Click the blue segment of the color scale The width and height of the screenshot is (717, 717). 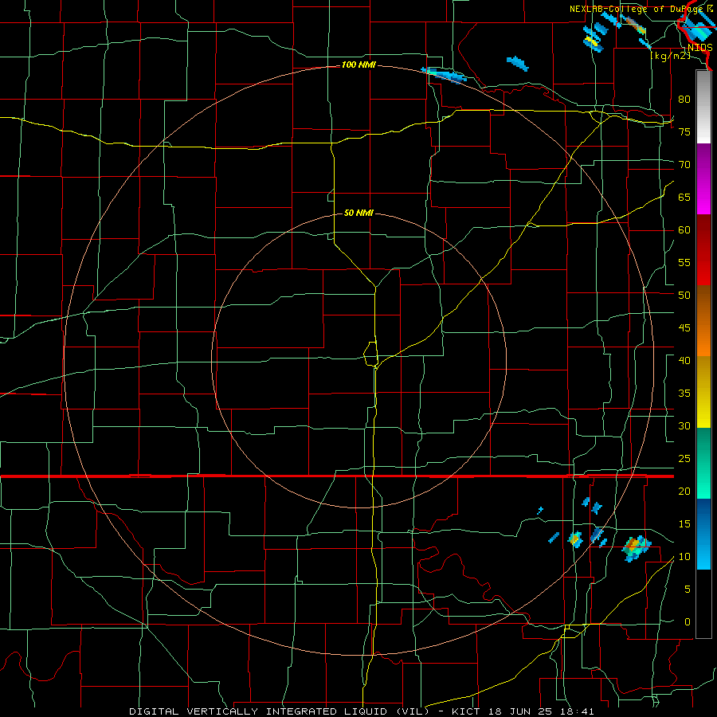[703, 534]
